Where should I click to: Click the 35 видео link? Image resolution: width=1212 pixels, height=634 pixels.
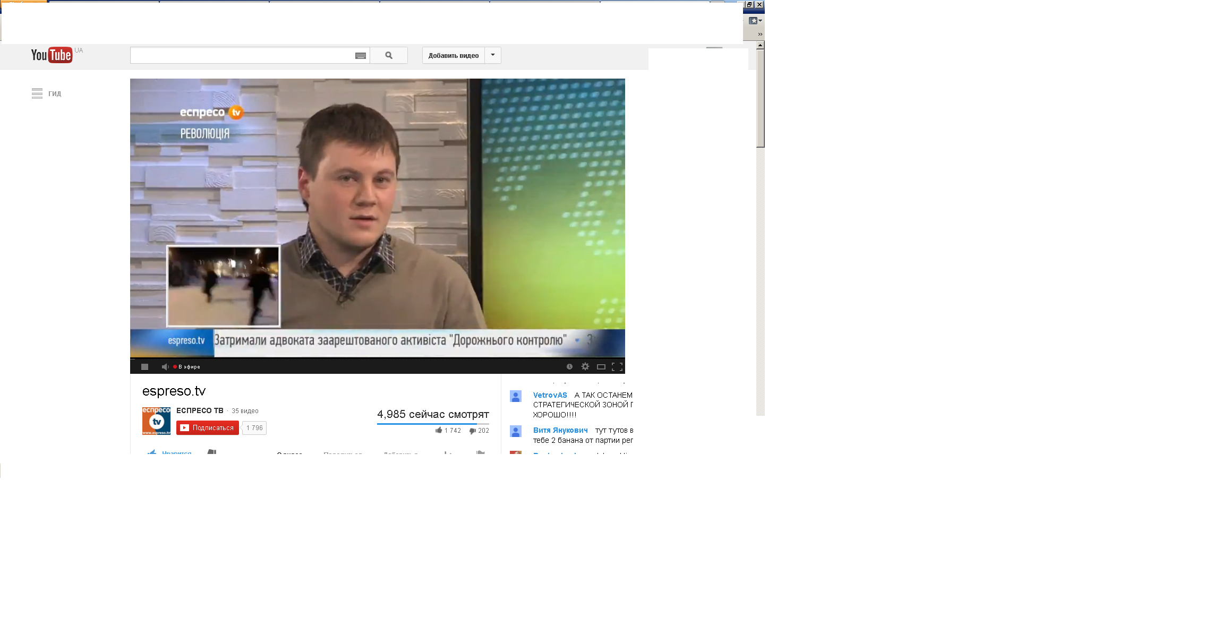245,411
